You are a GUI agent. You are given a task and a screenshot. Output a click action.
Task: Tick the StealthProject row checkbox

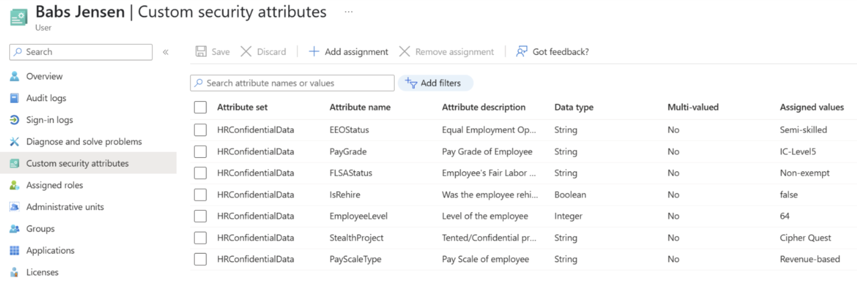(x=200, y=238)
